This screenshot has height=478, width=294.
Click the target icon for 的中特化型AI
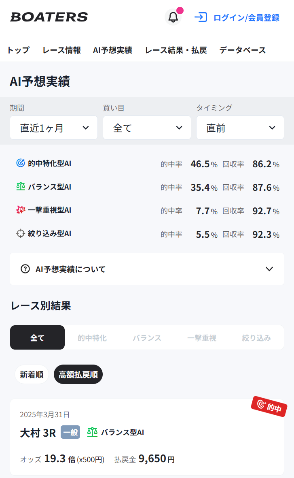[21, 163]
